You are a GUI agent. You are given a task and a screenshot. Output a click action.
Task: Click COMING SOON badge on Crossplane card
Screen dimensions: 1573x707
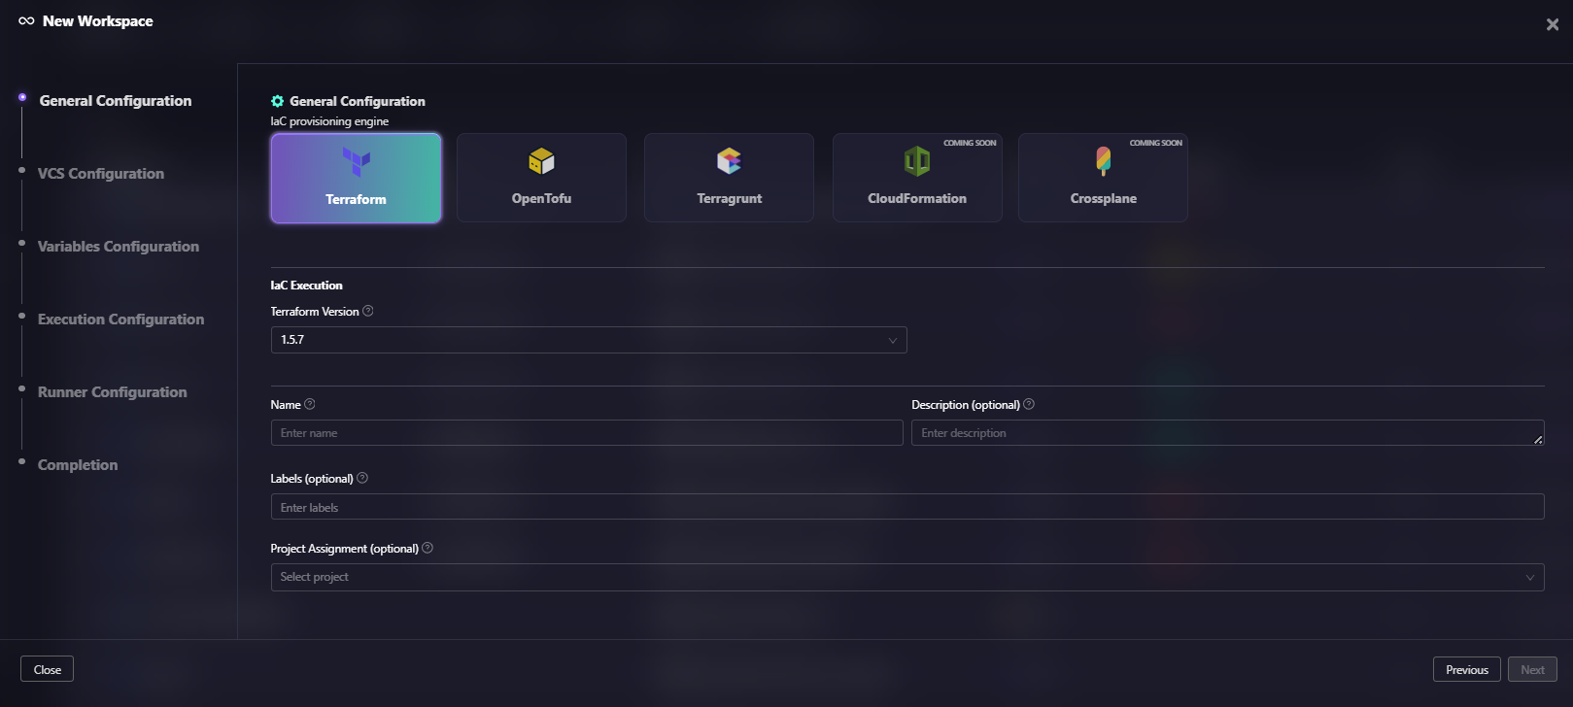click(1155, 143)
